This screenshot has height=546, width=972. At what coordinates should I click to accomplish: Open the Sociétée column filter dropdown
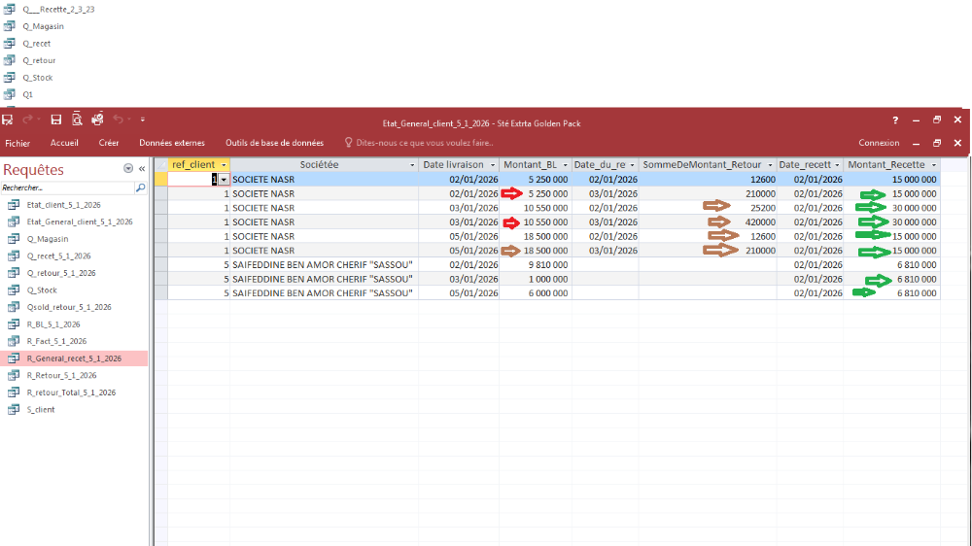[412, 165]
